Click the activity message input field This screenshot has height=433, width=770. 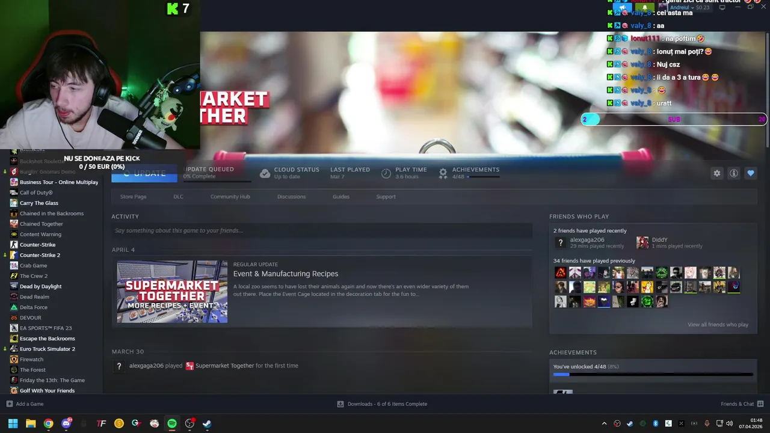pyautogui.click(x=322, y=230)
